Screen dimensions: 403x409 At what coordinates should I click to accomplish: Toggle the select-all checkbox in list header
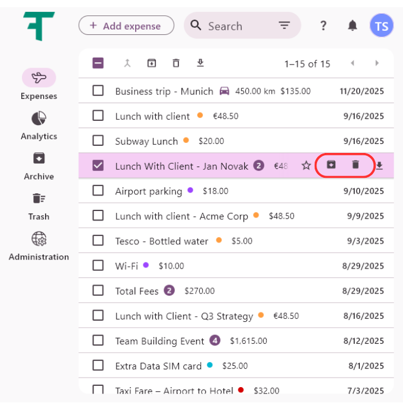[x=98, y=63]
